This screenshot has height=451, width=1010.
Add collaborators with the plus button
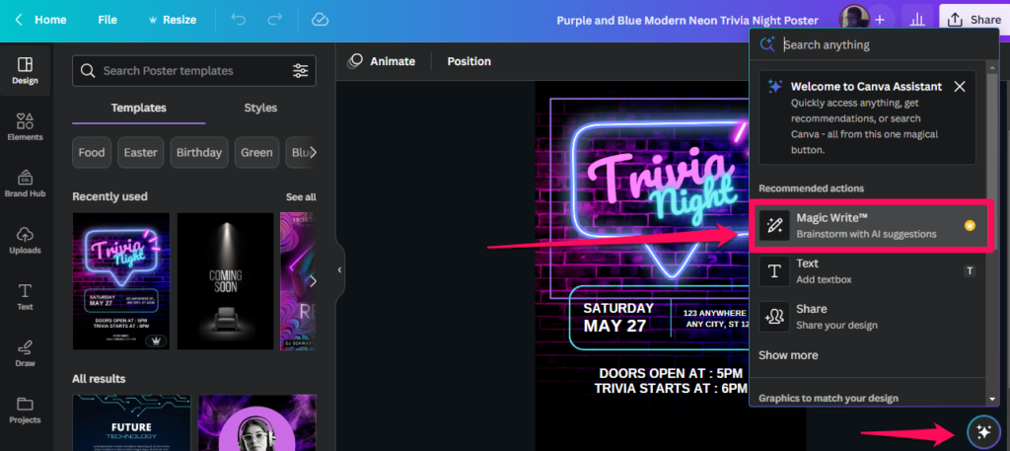(880, 20)
